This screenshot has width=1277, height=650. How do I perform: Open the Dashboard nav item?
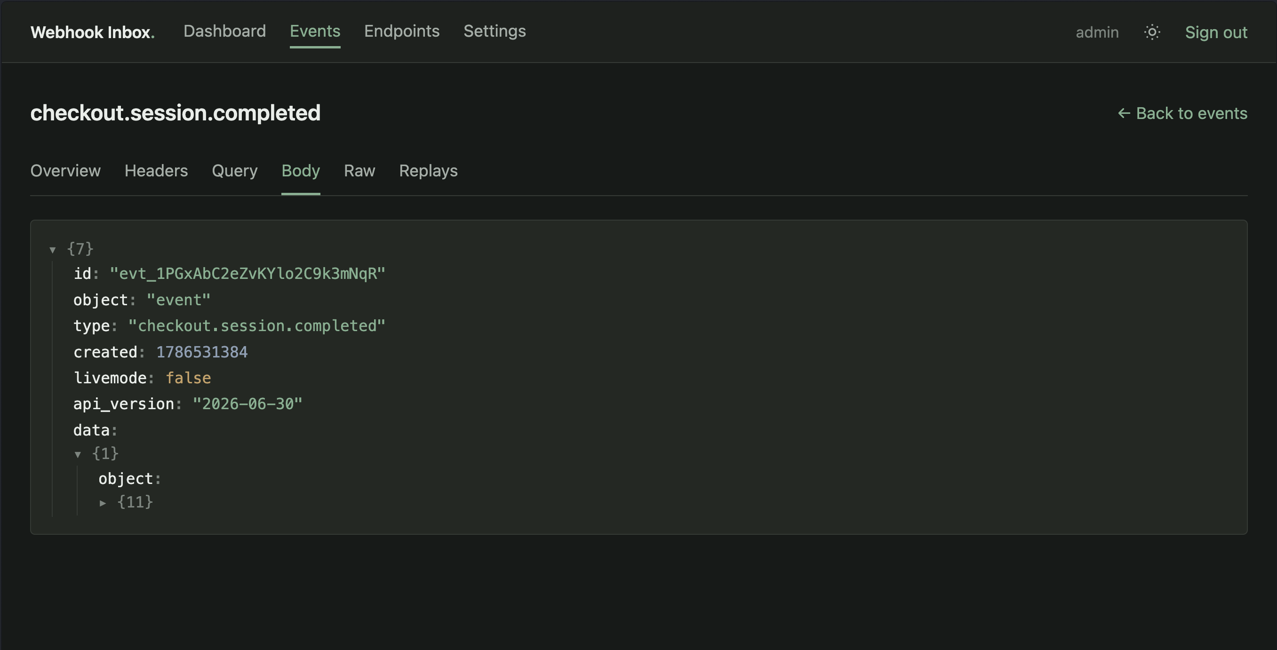(224, 31)
